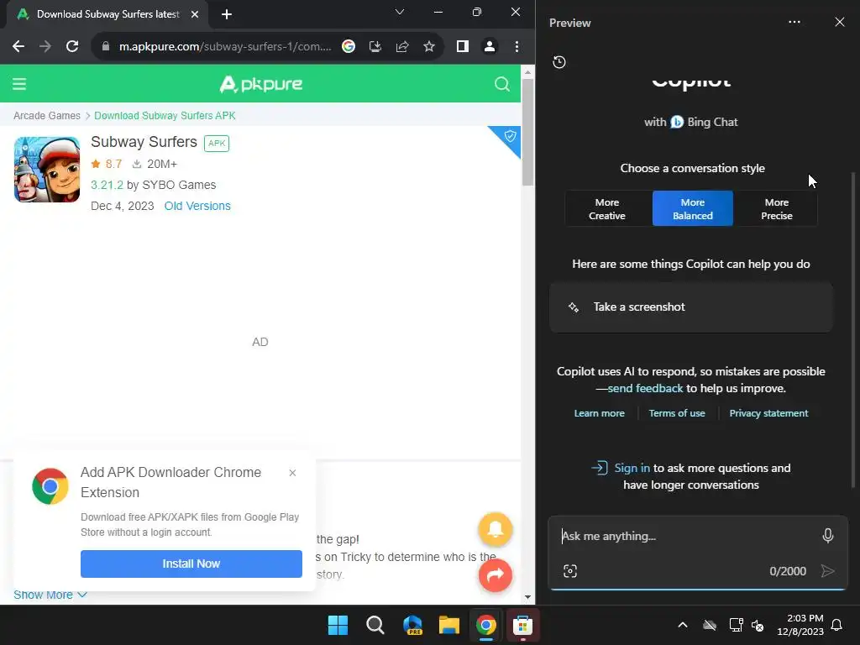The image size is (860, 645).
Task: Open the Learn more link
Action: pos(599,413)
